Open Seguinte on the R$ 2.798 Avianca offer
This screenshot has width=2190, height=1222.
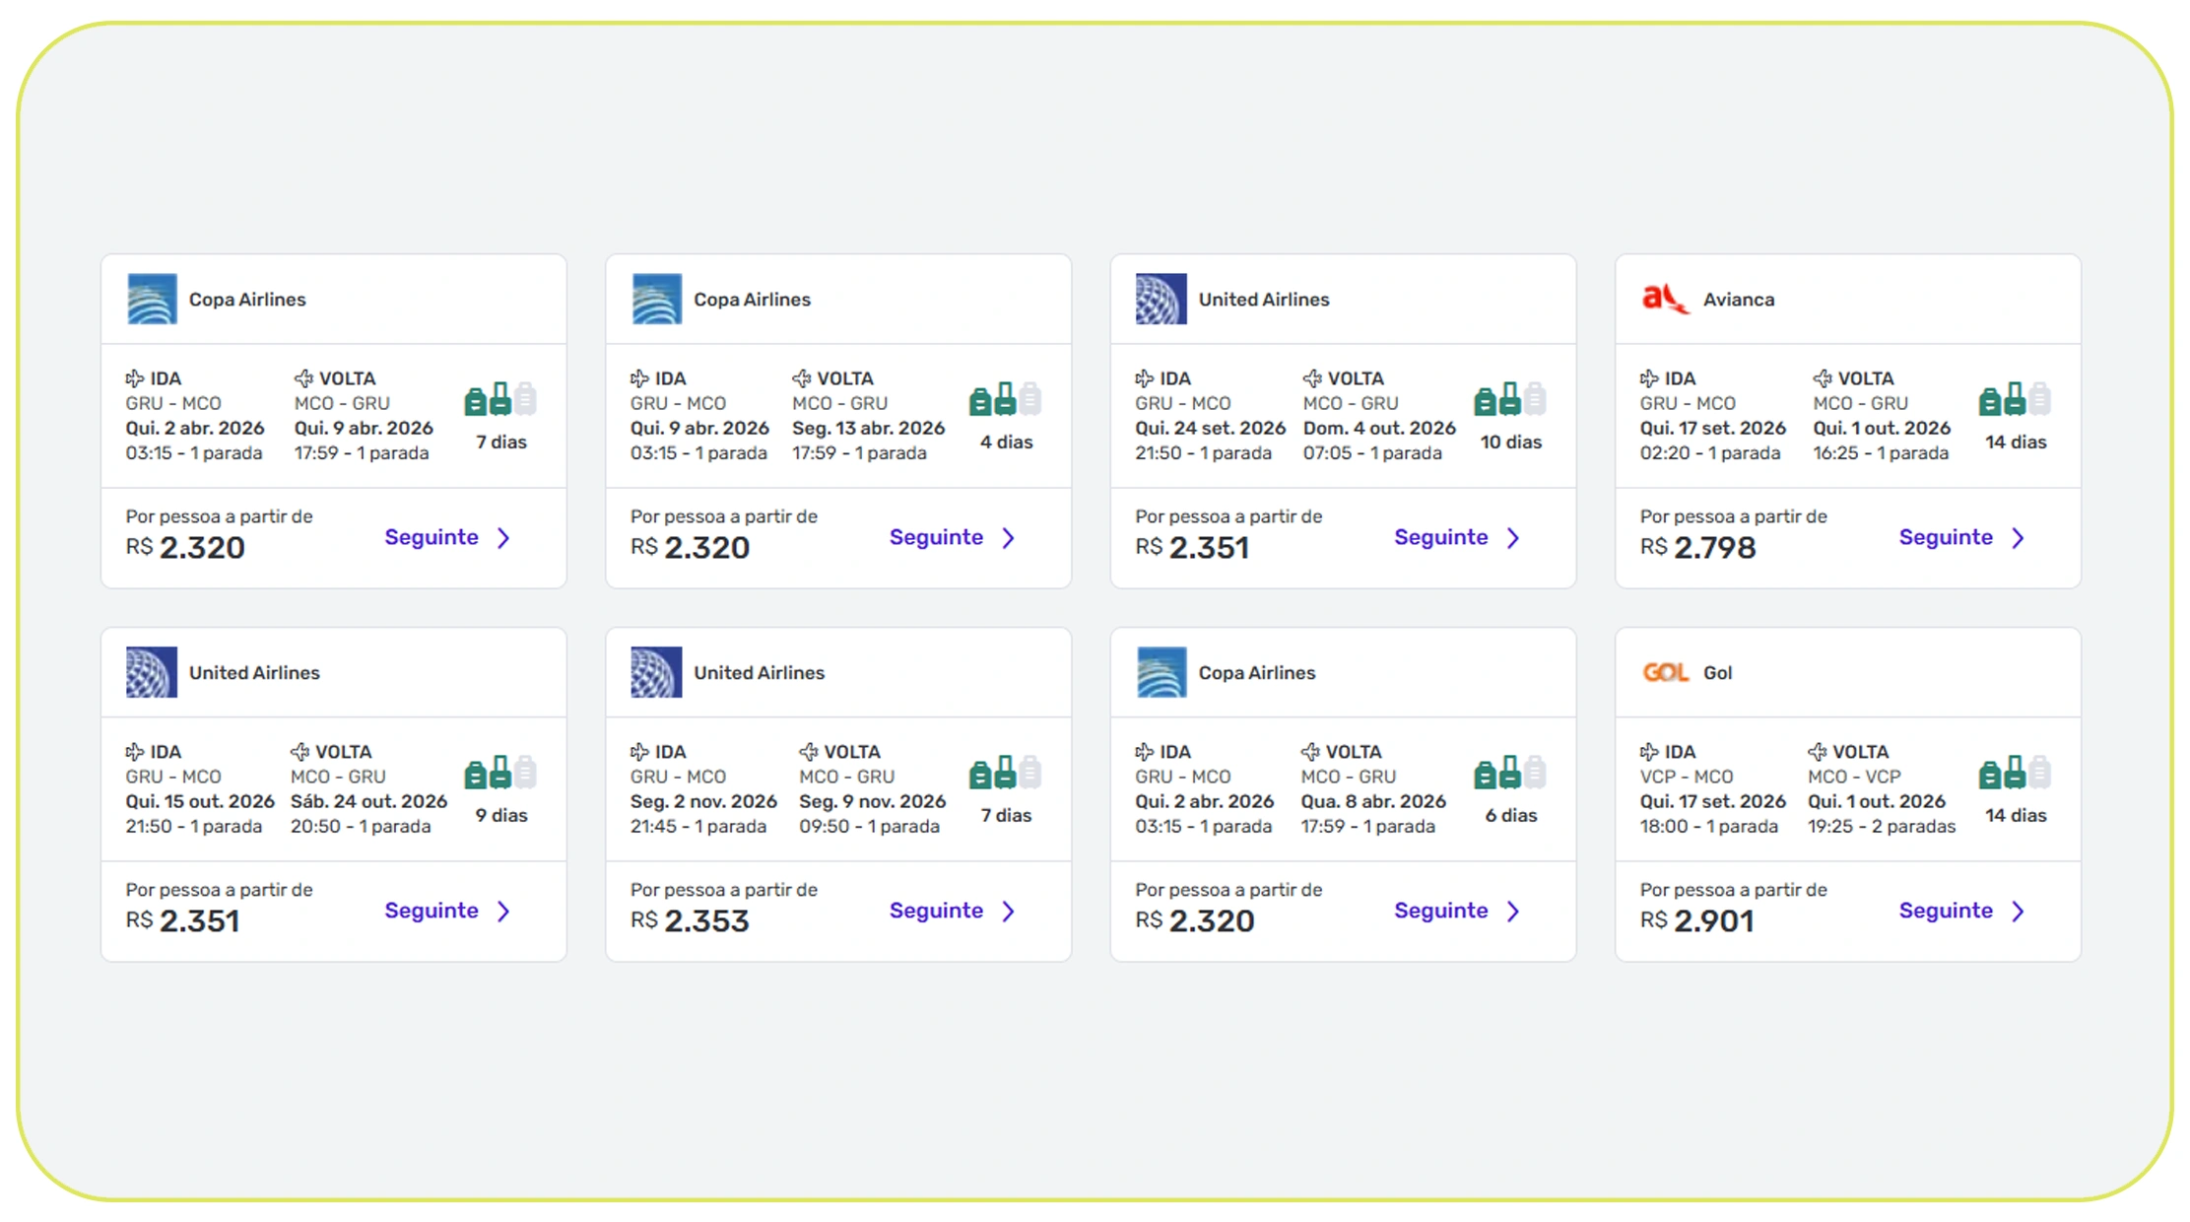click(1948, 538)
